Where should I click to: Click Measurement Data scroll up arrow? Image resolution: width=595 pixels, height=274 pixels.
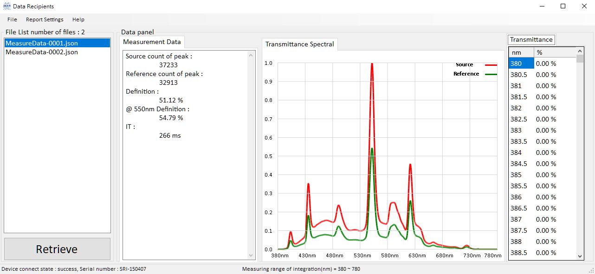pyautogui.click(x=252, y=55)
